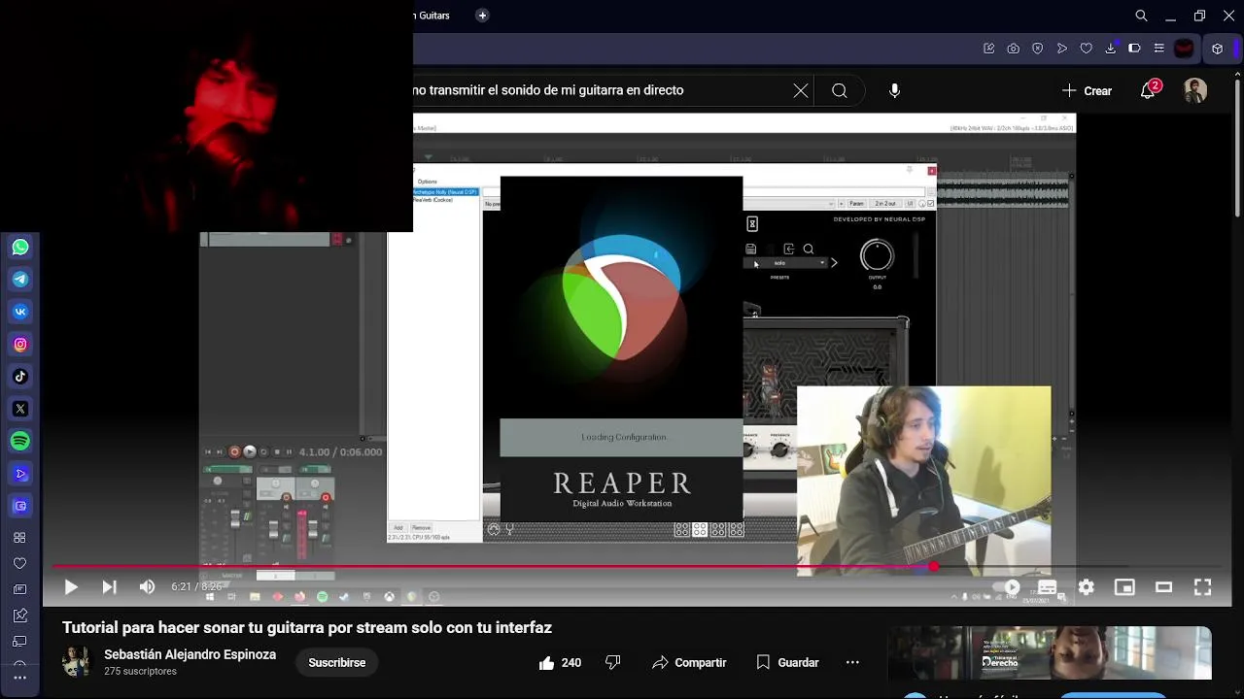Clear the YouTube search text
Screen dimensions: 1244x699
(x=801, y=90)
